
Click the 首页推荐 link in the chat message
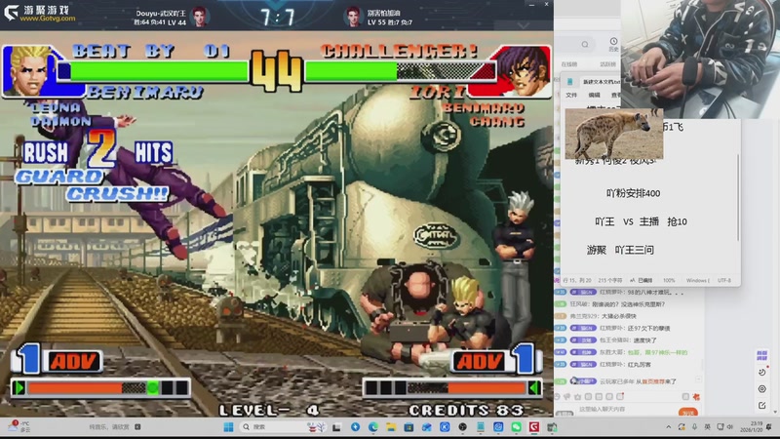coord(651,381)
